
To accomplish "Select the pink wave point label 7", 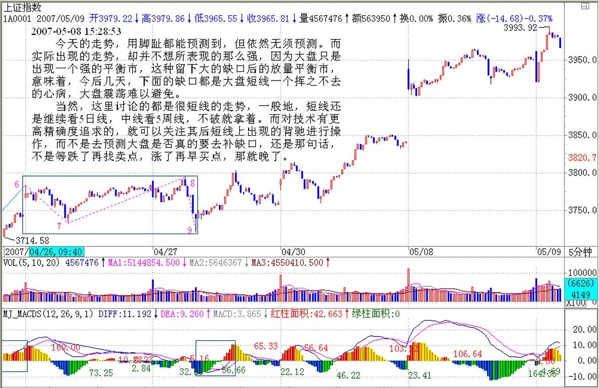I will pyautogui.click(x=59, y=225).
